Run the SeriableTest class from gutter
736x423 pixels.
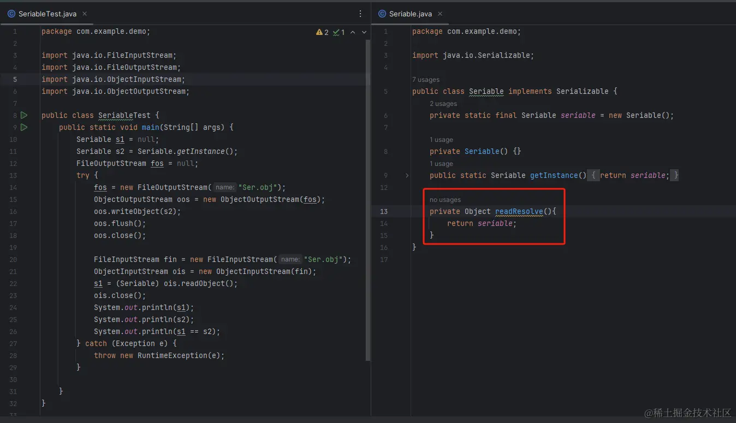point(24,115)
